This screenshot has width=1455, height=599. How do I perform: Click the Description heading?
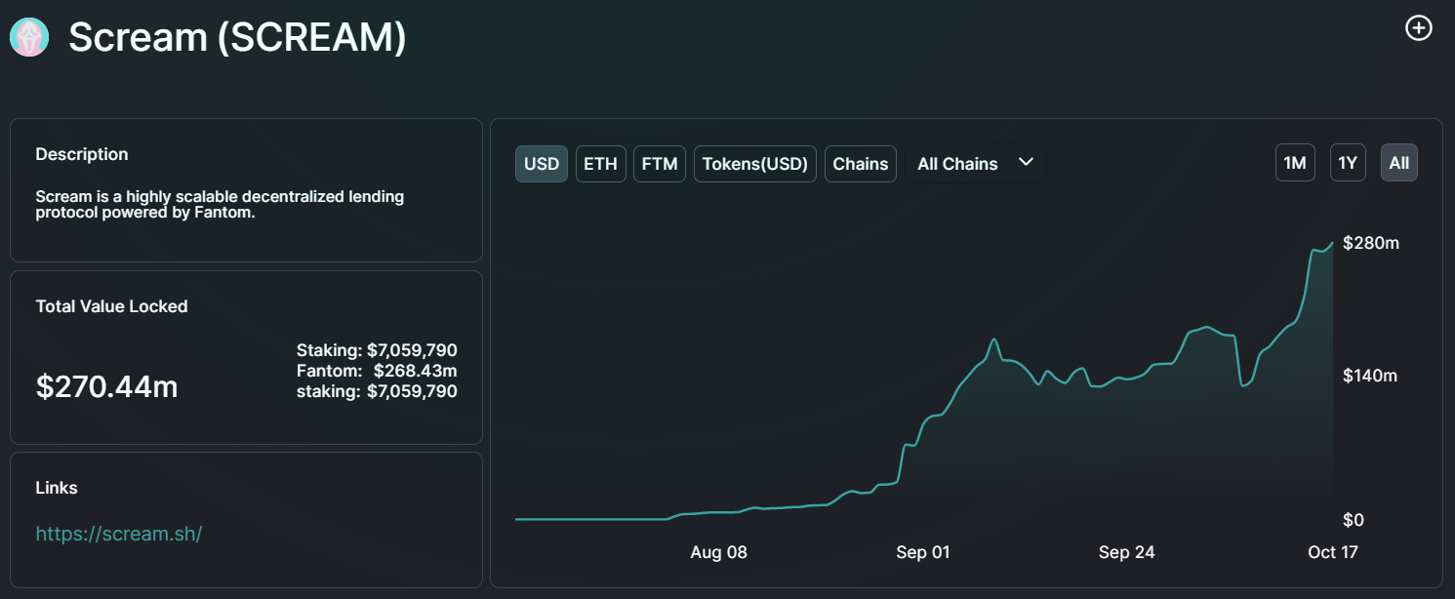[x=82, y=154]
